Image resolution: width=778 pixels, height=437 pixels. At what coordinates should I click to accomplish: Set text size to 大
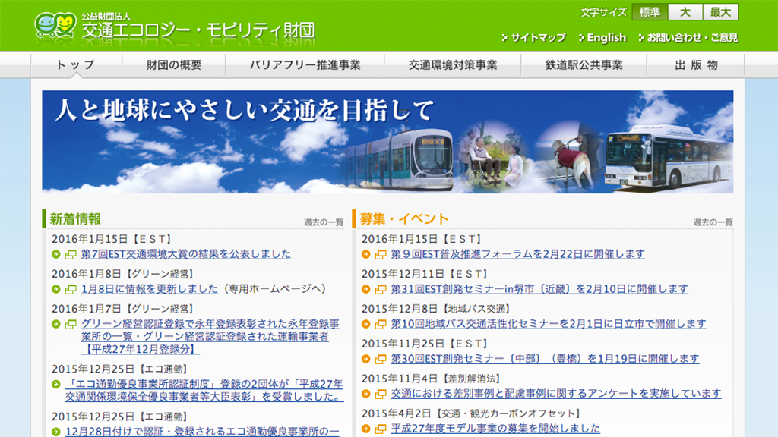click(x=685, y=12)
